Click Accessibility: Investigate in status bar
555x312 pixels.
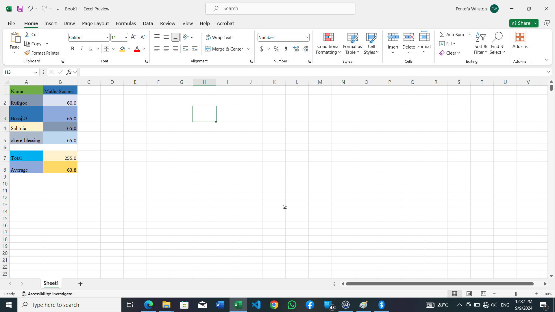pos(47,294)
